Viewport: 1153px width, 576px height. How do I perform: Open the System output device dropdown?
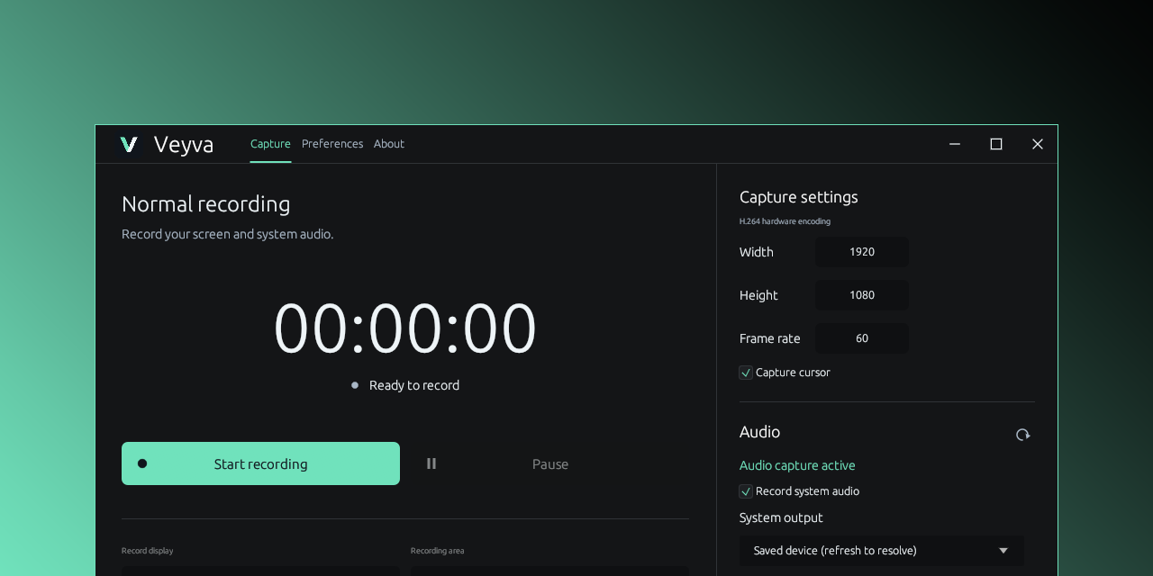882,551
